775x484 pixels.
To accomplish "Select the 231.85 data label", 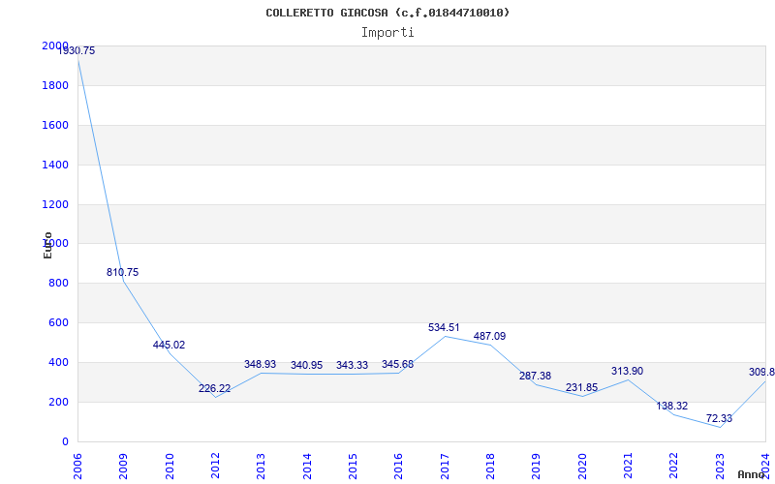I will (x=582, y=388).
